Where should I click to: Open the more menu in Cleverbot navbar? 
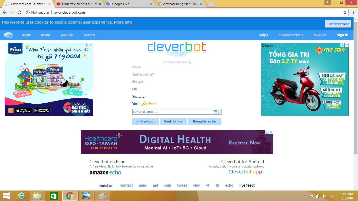[x=46, y=35]
